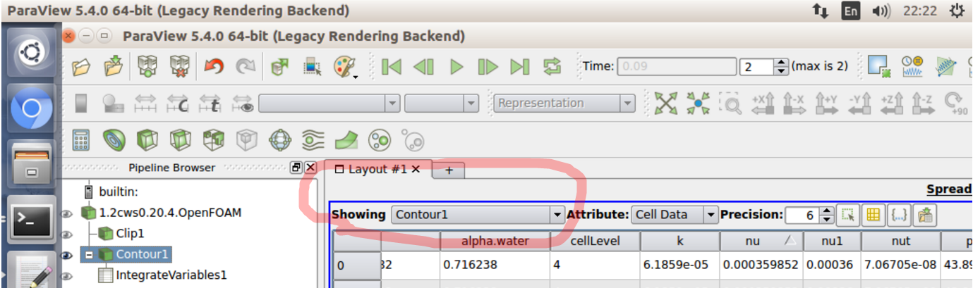Open the Attribute Cell Data dropdown
This screenshot has width=973, height=288.
click(674, 215)
